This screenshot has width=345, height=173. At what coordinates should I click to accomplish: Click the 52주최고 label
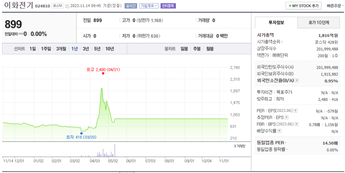(x=264, y=99)
